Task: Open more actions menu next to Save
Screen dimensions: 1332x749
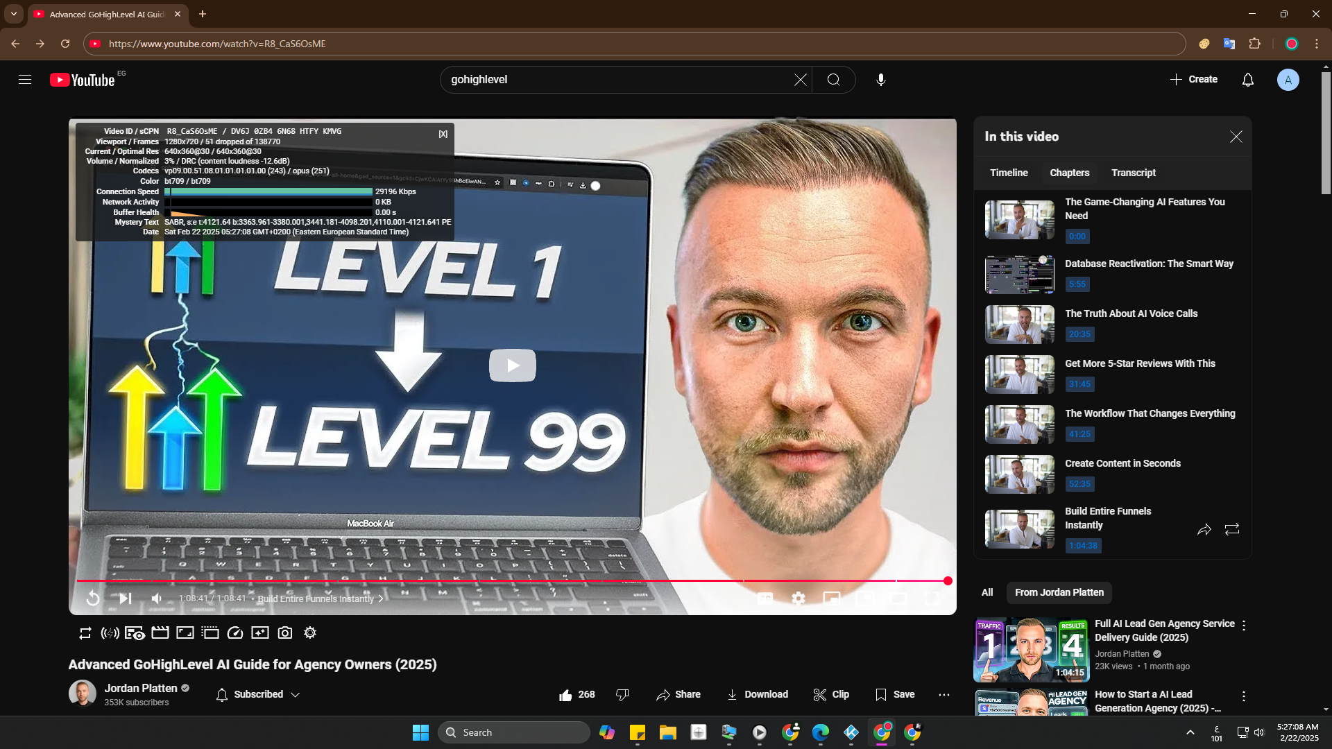Action: [x=943, y=694]
